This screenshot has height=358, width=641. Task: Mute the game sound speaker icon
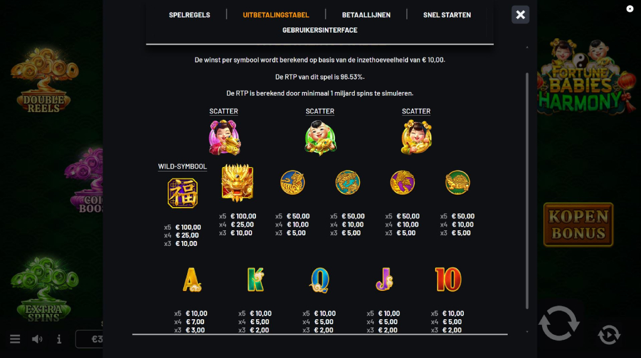coord(38,339)
